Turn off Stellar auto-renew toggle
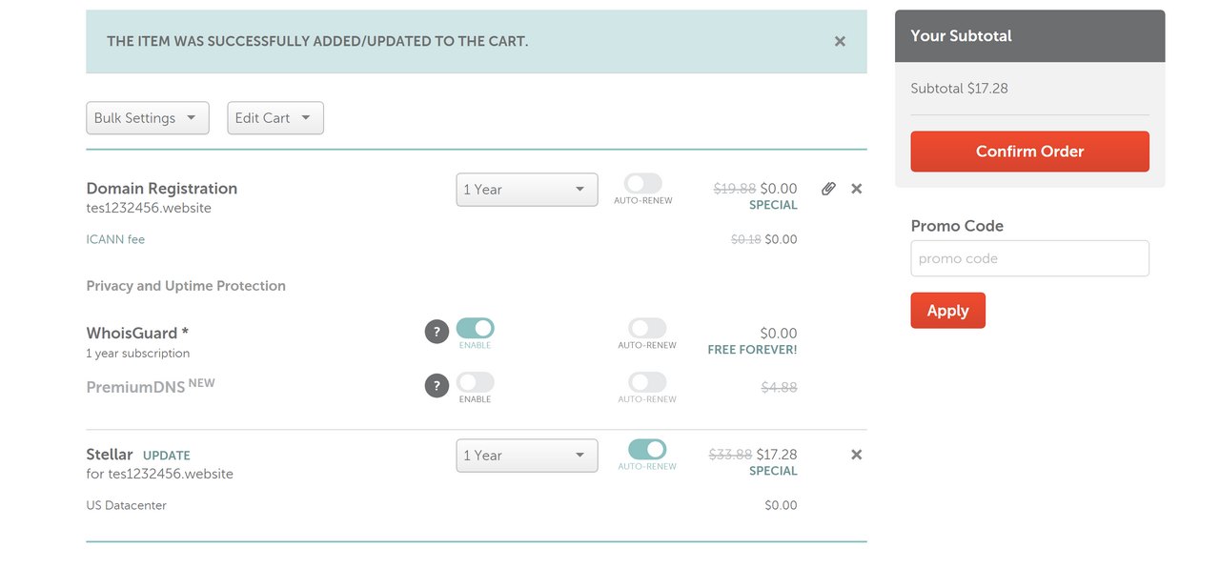This screenshot has height=569, width=1220. click(647, 449)
